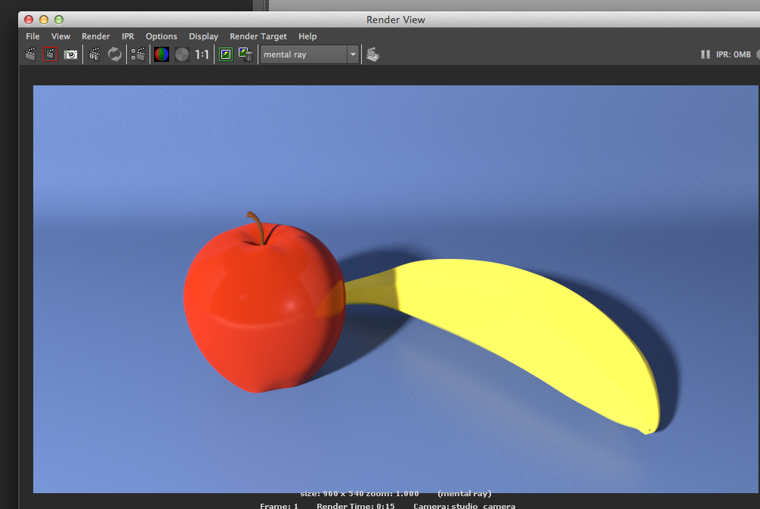The width and height of the screenshot is (760, 509).
Task: Click the Keep Image icon with green border
Action: (x=225, y=54)
